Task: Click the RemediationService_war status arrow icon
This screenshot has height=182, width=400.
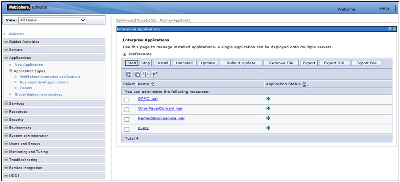Action: click(x=268, y=118)
